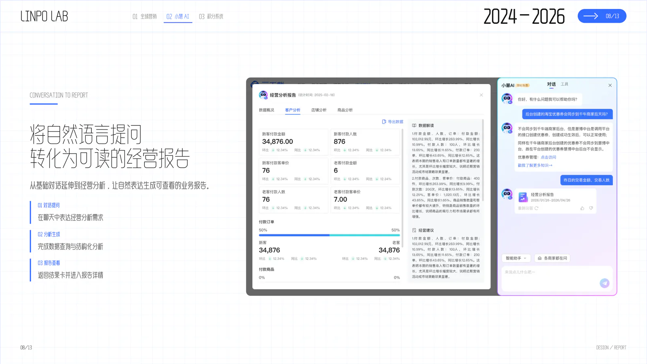
Task: Open the 经营分析报告 card icon in chat
Action: [x=523, y=197]
